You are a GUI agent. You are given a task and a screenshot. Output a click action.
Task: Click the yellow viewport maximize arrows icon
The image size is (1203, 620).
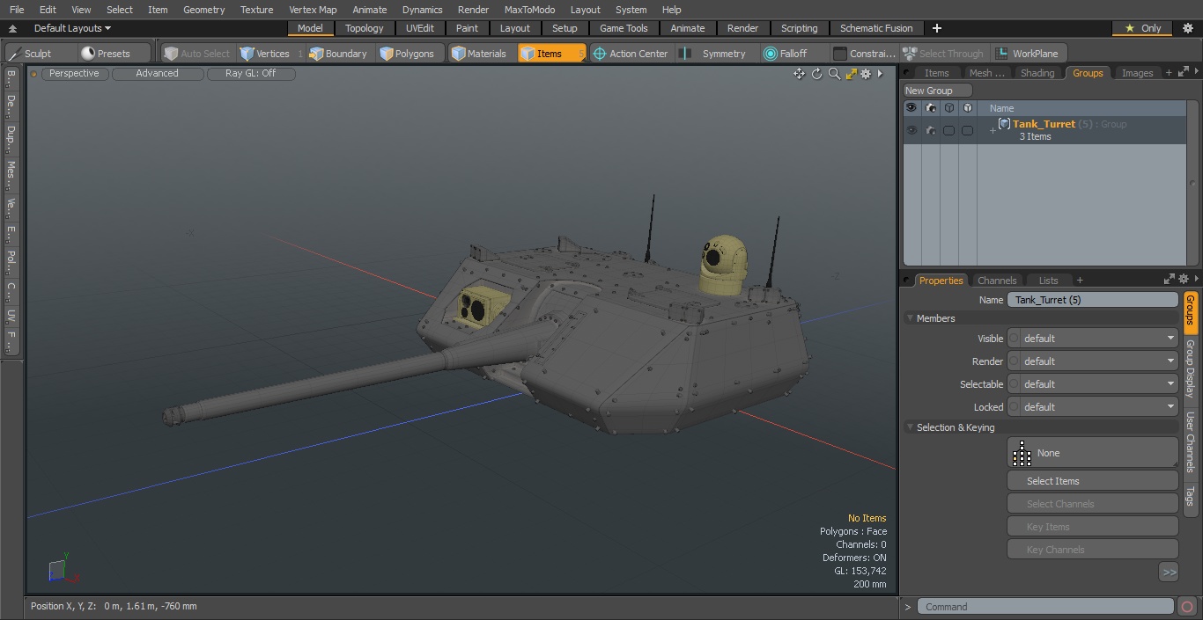[851, 74]
